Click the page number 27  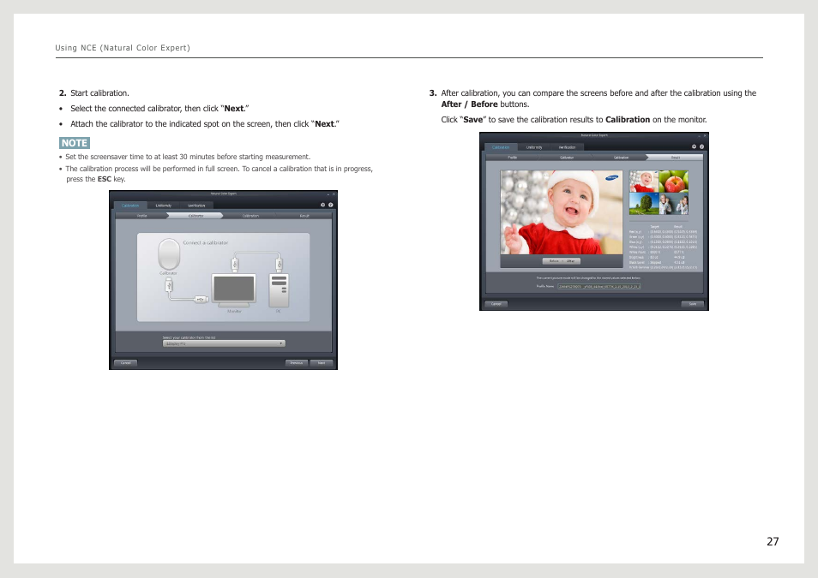(x=773, y=541)
